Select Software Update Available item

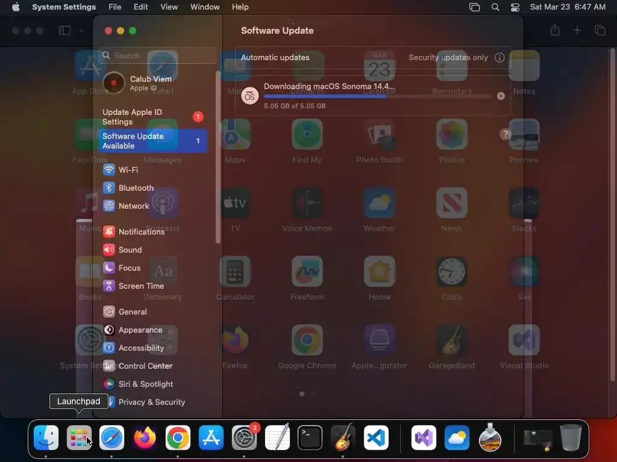point(152,141)
